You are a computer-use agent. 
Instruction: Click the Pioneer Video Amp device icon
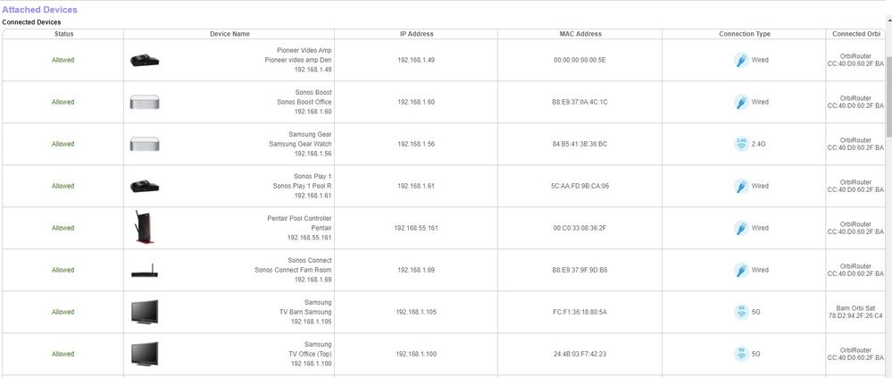tap(144, 60)
